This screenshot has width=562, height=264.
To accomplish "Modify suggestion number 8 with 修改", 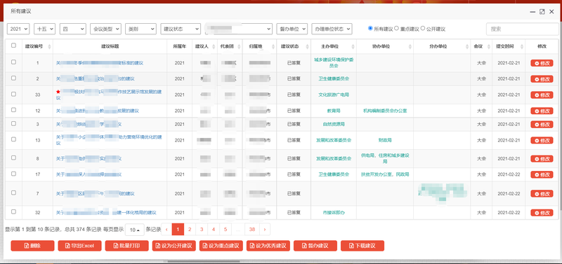I will (x=542, y=159).
